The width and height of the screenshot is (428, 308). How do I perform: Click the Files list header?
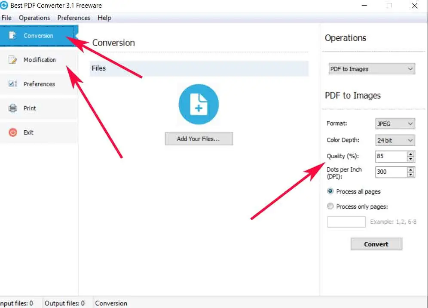(x=199, y=68)
